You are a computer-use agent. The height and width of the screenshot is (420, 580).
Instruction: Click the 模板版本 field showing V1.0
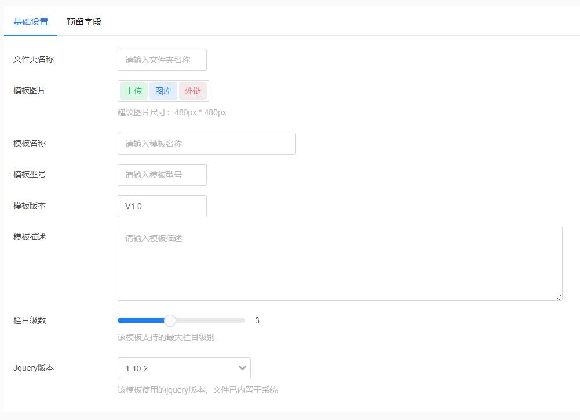(x=162, y=206)
